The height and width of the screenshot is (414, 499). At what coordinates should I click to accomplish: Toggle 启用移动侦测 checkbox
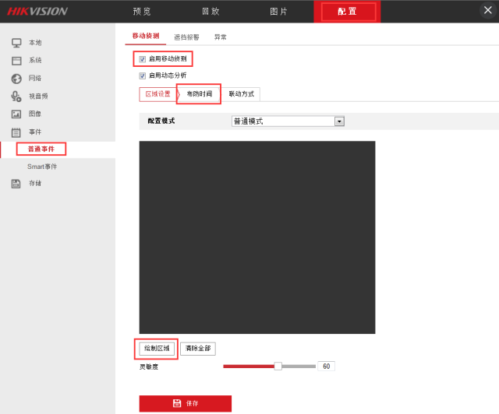142,59
